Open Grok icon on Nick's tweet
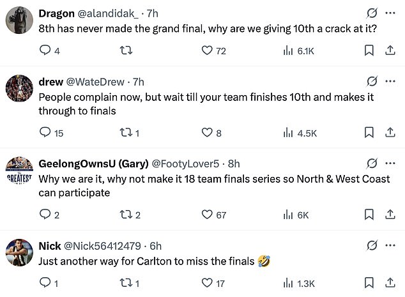Image resolution: width=405 pixels, height=297 pixels. point(371,245)
